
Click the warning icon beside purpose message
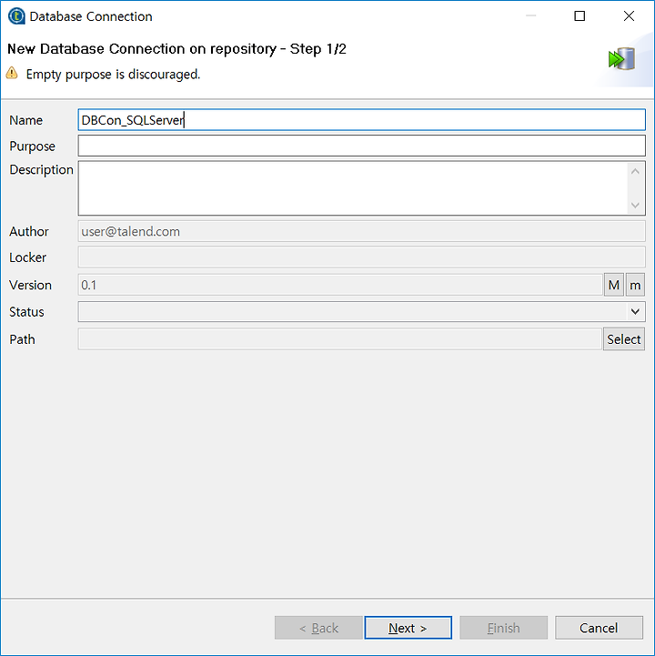[x=12, y=73]
